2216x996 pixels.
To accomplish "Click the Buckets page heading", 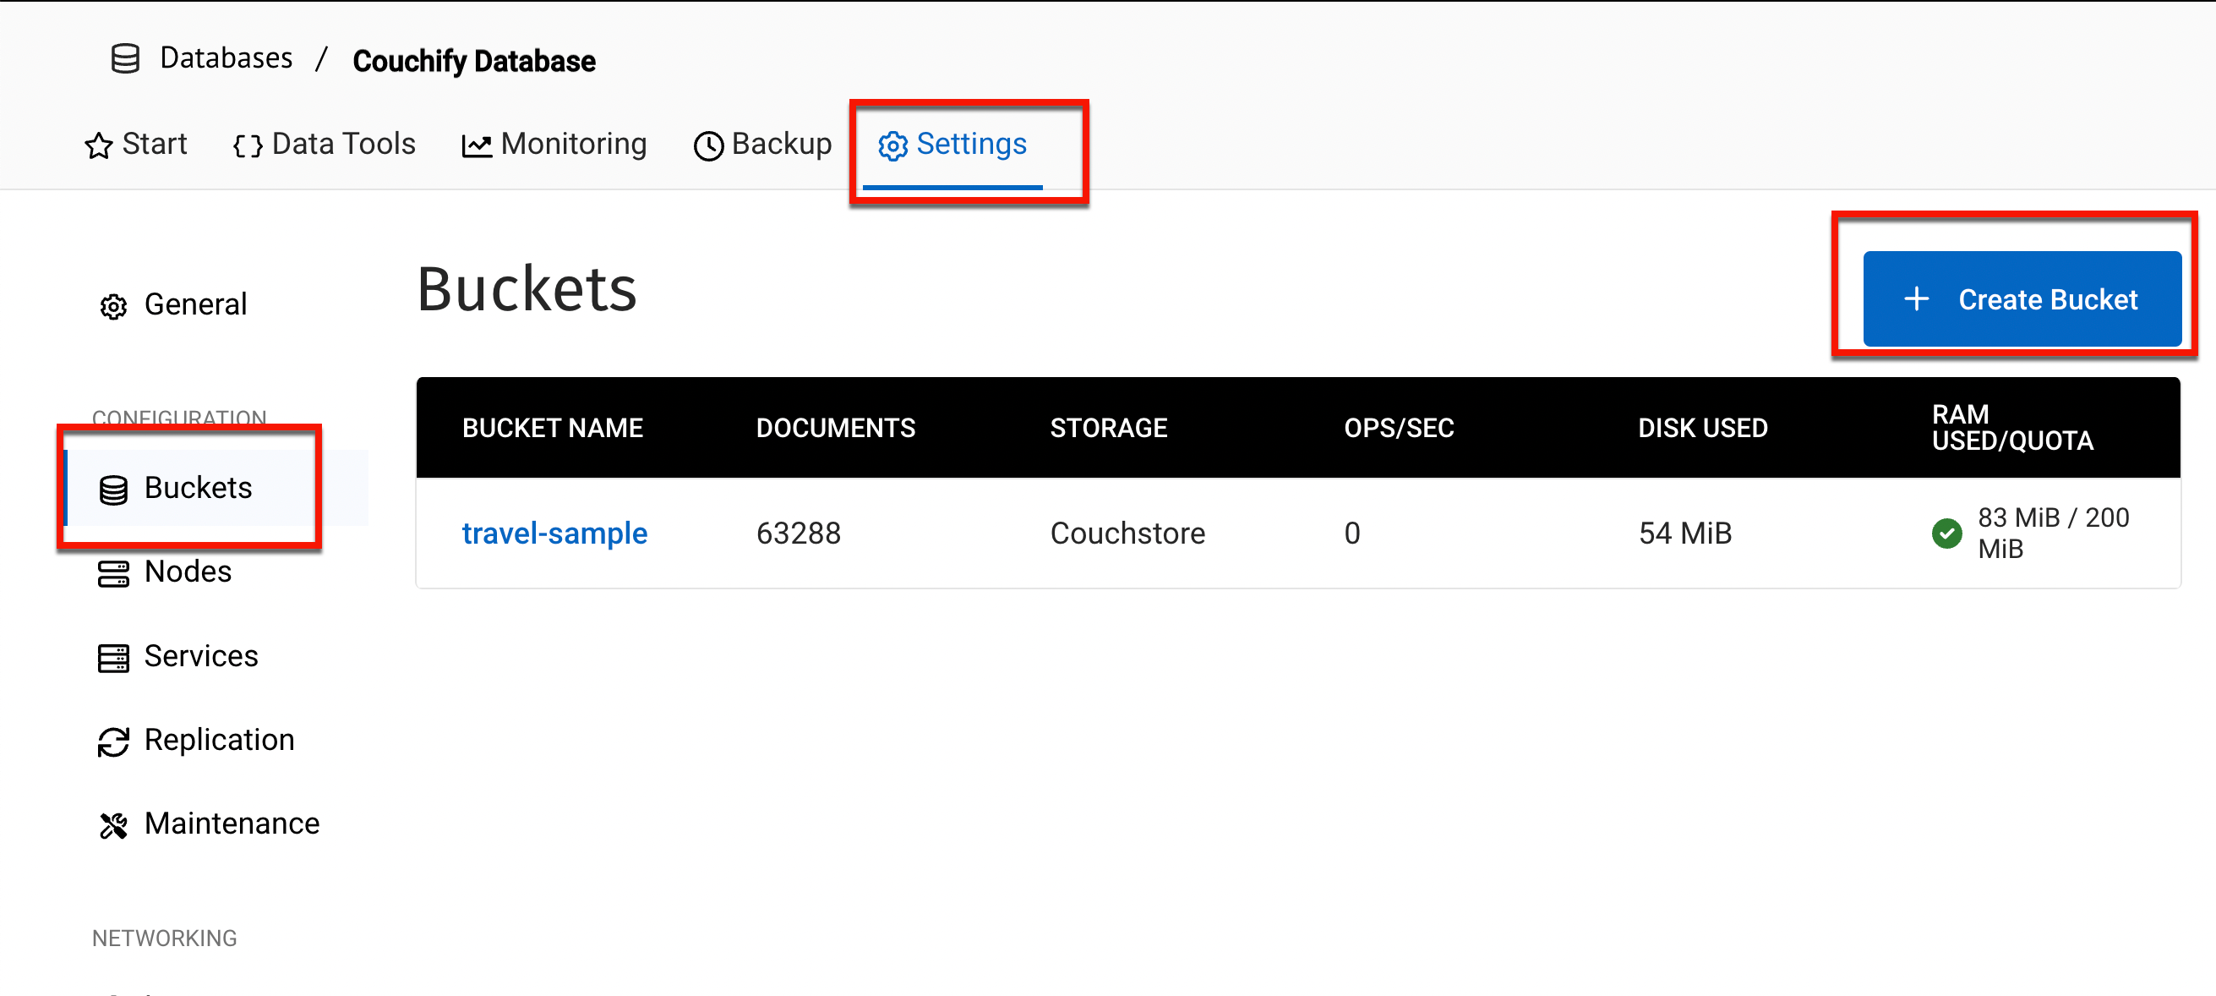I will 527,288.
